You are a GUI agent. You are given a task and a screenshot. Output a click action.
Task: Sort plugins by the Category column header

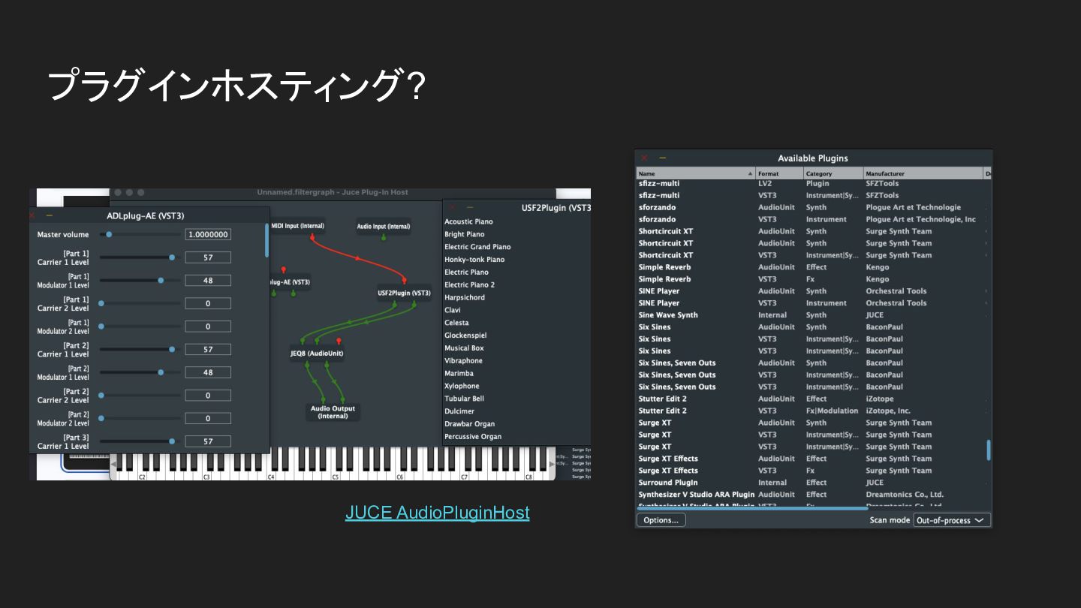tap(834, 173)
